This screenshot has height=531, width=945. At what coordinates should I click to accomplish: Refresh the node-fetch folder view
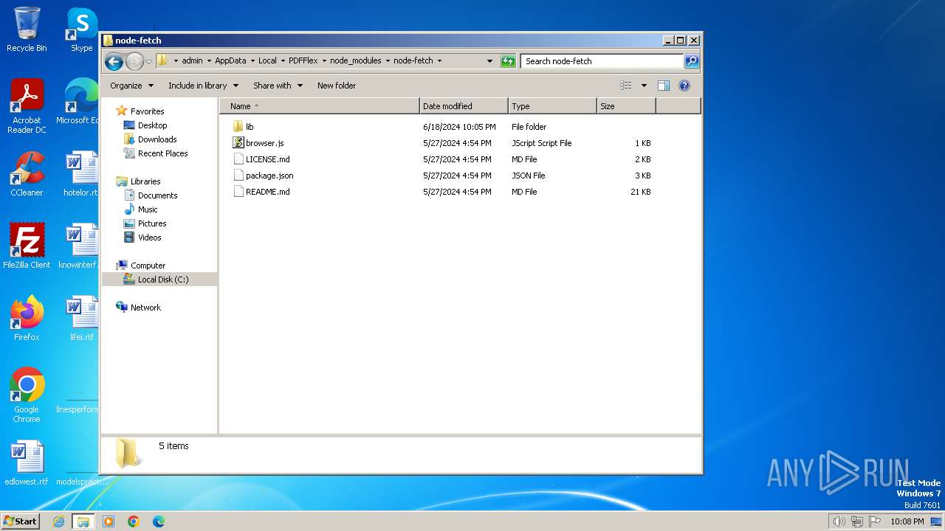tap(508, 61)
